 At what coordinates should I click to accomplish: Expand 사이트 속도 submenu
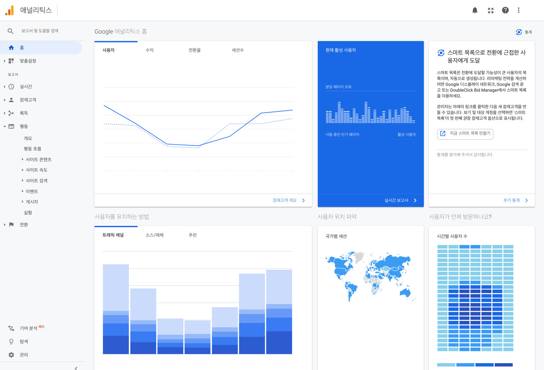click(x=23, y=170)
